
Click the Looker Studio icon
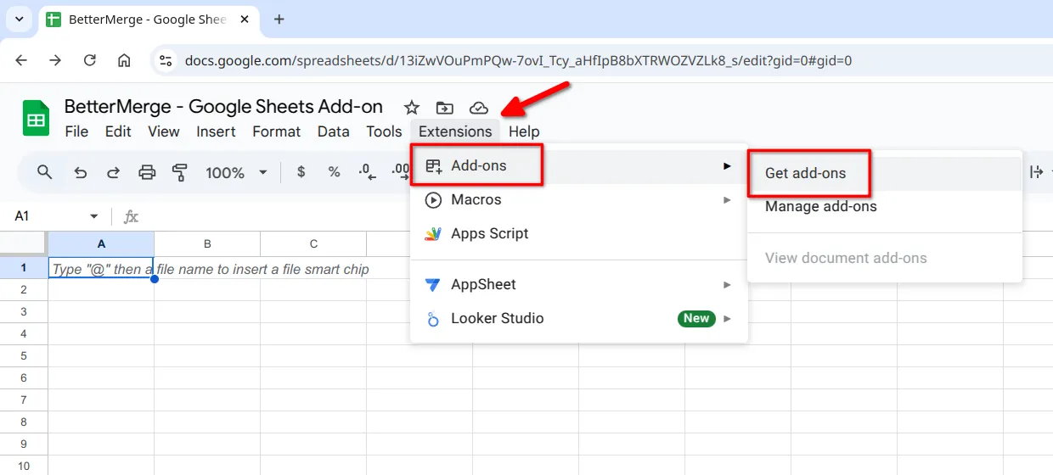(433, 319)
